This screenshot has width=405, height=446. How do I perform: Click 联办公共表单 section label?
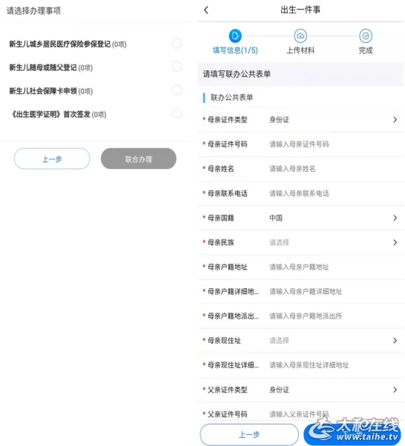[x=232, y=98]
